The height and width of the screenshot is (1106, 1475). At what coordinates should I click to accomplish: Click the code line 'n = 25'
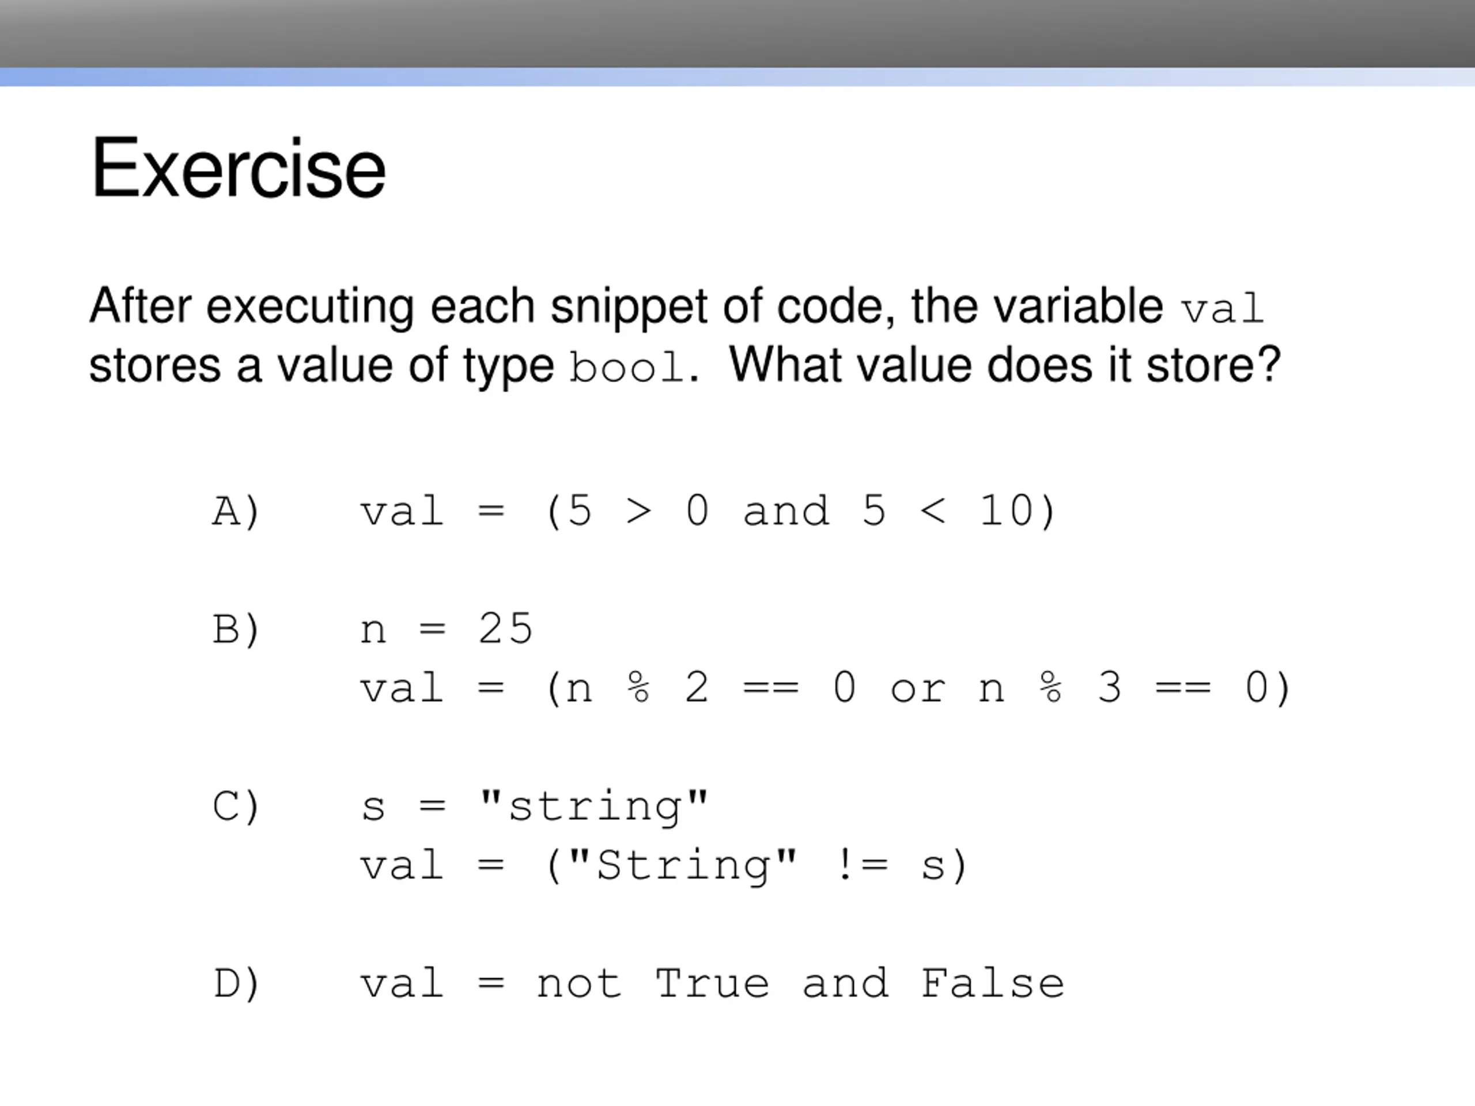447,630
